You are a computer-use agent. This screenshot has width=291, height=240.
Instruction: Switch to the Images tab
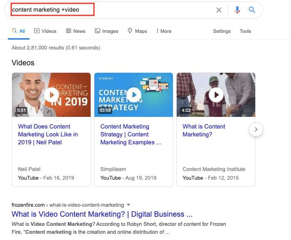point(106,31)
